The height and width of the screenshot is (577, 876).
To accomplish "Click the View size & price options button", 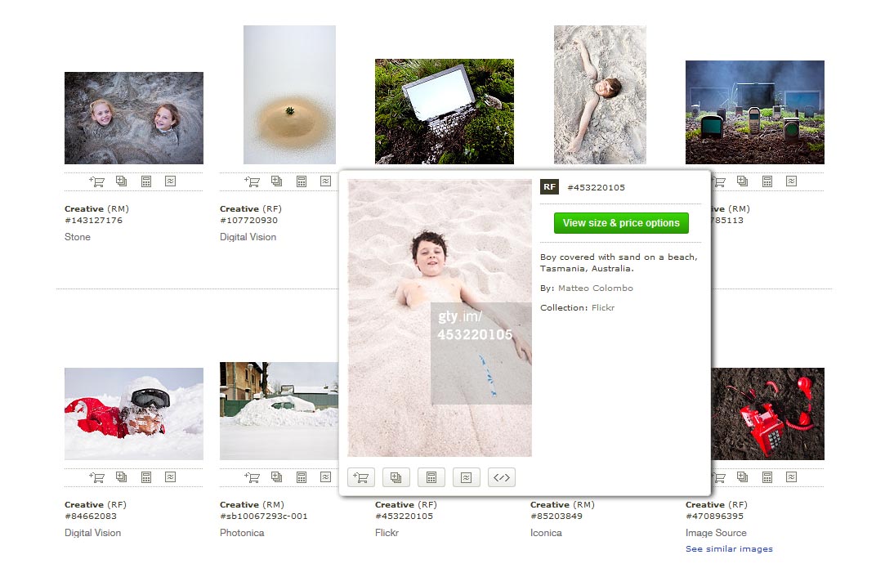I will (621, 223).
